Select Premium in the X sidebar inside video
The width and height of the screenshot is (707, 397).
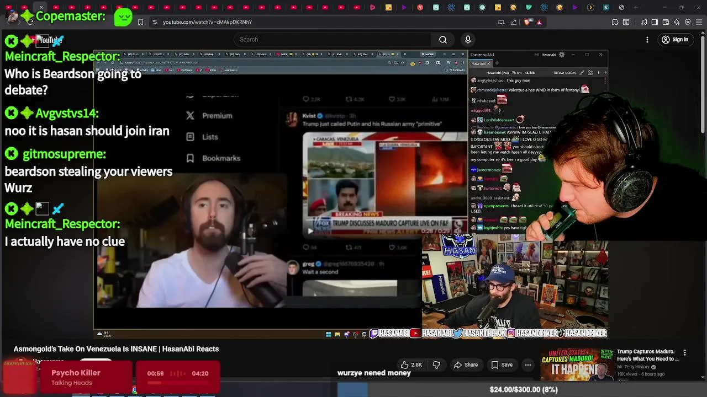pos(209,116)
